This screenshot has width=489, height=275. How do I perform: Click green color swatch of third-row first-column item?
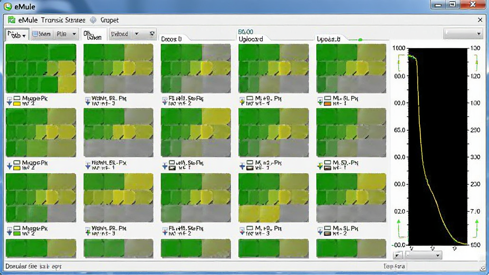point(17,233)
